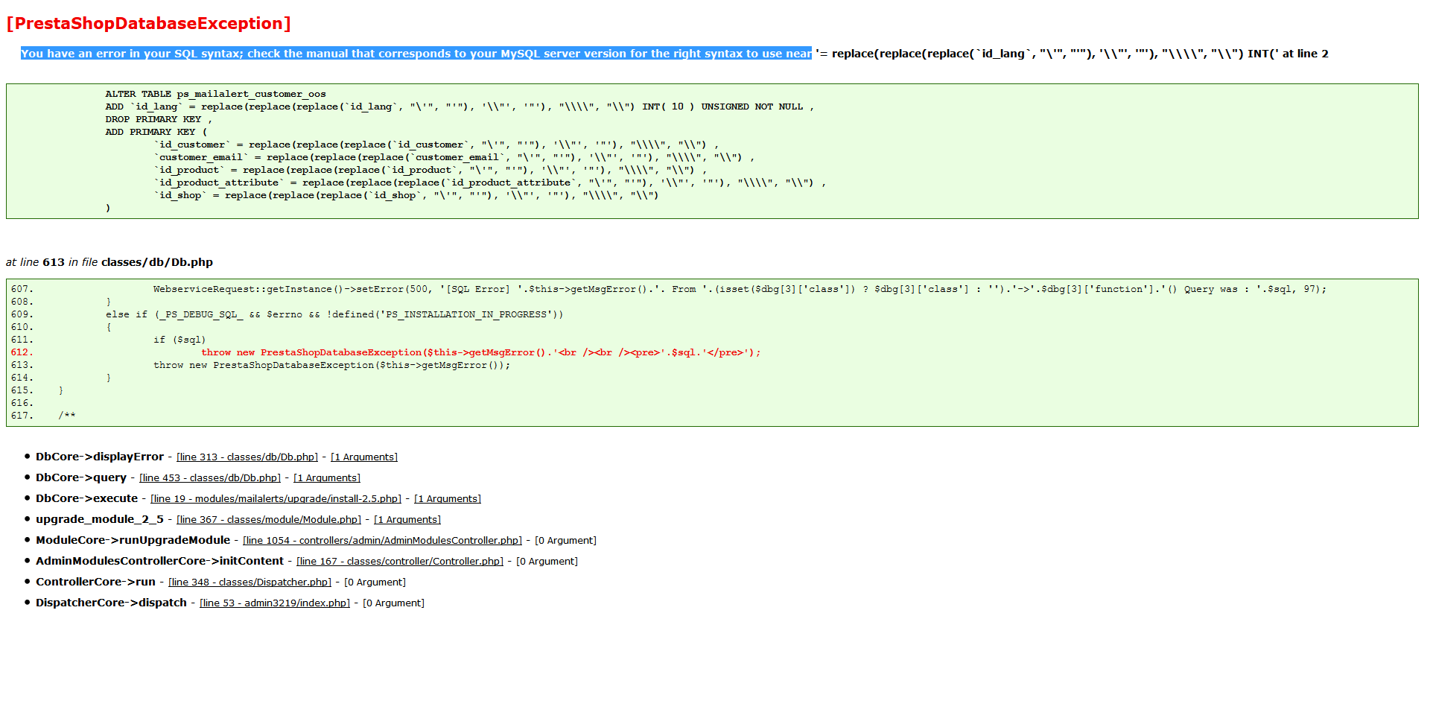Screen dimensions: 1430x727
Task: Click the 'DispatcherCore->dispatch' trace entry
Action: (x=112, y=603)
